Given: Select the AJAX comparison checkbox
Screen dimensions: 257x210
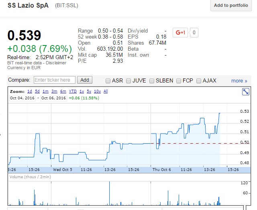Looking at the screenshot, I should click(x=199, y=80).
